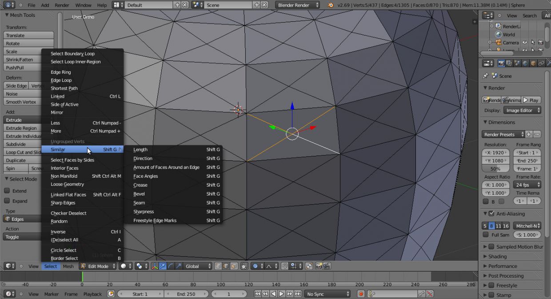Choose Length from Similar submenu
This screenshot has width=551, height=299.
click(173, 149)
